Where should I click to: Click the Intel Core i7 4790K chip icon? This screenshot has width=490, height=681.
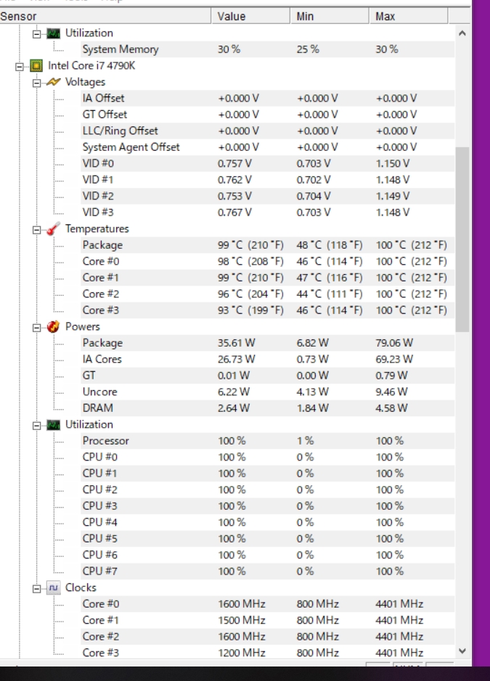coord(36,66)
